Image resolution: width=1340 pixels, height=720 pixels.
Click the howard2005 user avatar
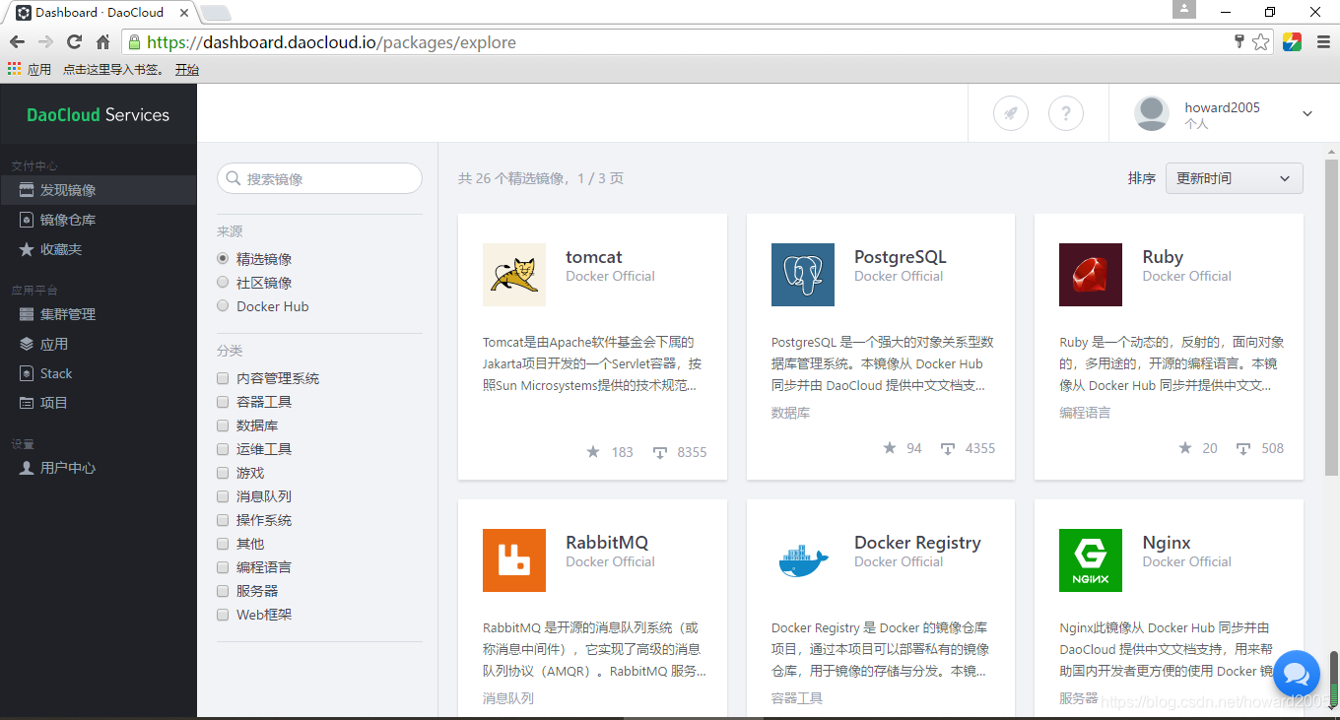(x=1152, y=113)
